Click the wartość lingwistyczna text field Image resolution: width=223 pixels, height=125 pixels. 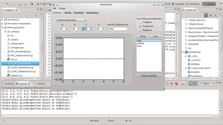[118, 29]
